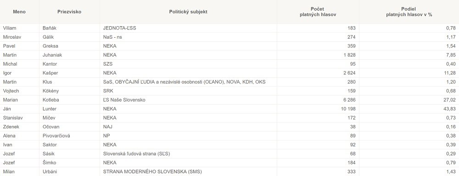Select the SaS, OBYČAJNÍ ĽUDIA coalition cell

point(188,82)
